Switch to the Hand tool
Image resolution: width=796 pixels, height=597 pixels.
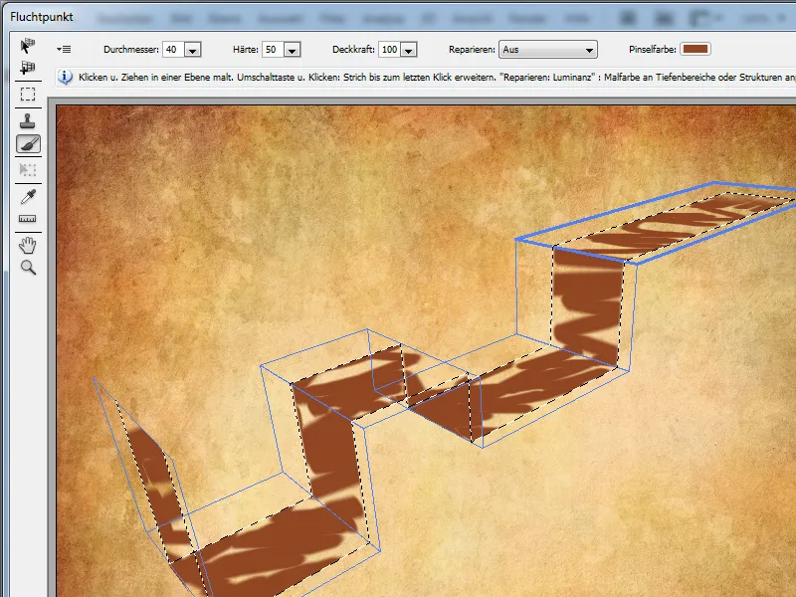(28, 245)
